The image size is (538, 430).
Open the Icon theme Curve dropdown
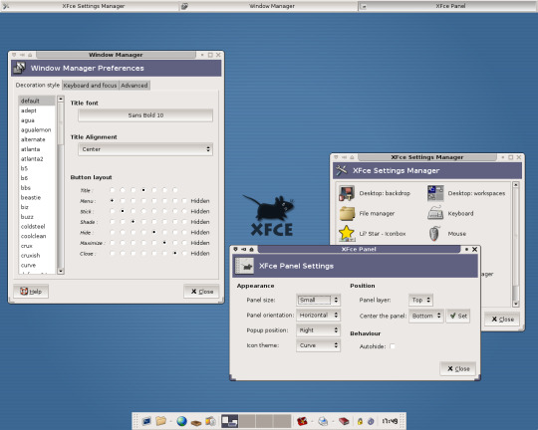point(318,345)
